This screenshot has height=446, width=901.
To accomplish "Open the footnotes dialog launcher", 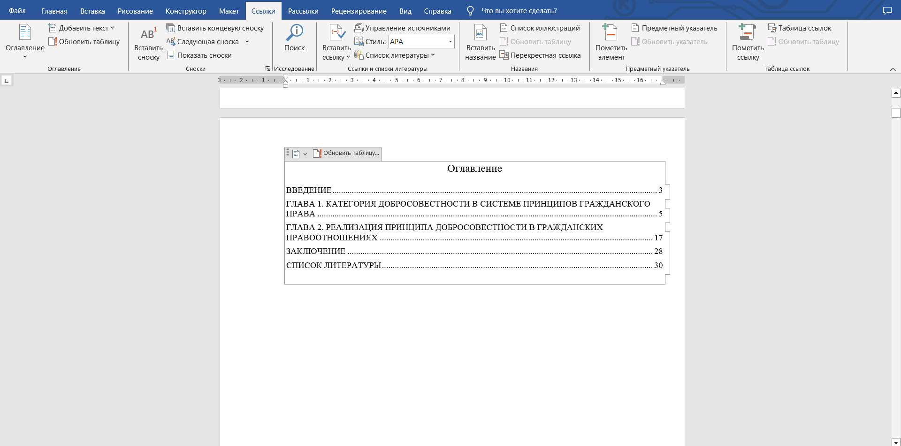I will click(x=268, y=69).
